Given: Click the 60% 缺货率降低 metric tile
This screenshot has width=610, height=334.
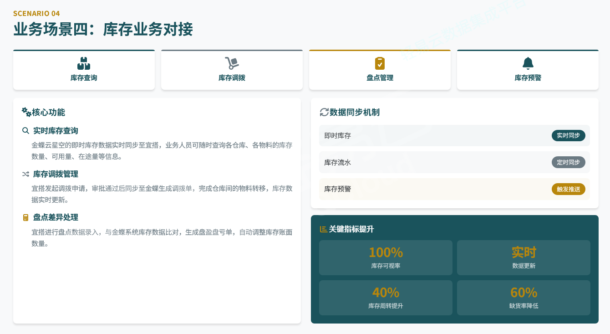Looking at the screenshot, I should coord(524,298).
